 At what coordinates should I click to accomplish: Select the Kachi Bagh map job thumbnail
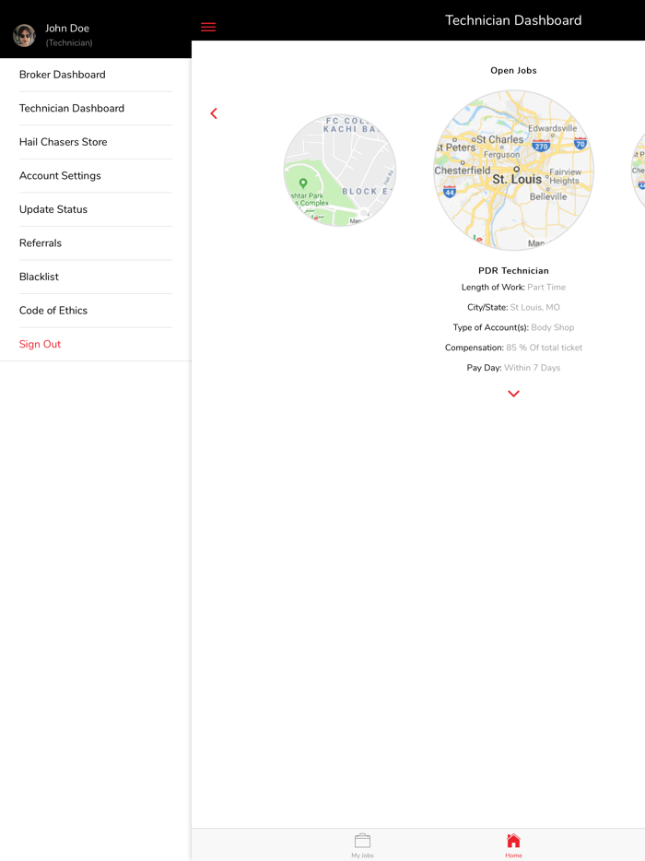[x=340, y=171]
